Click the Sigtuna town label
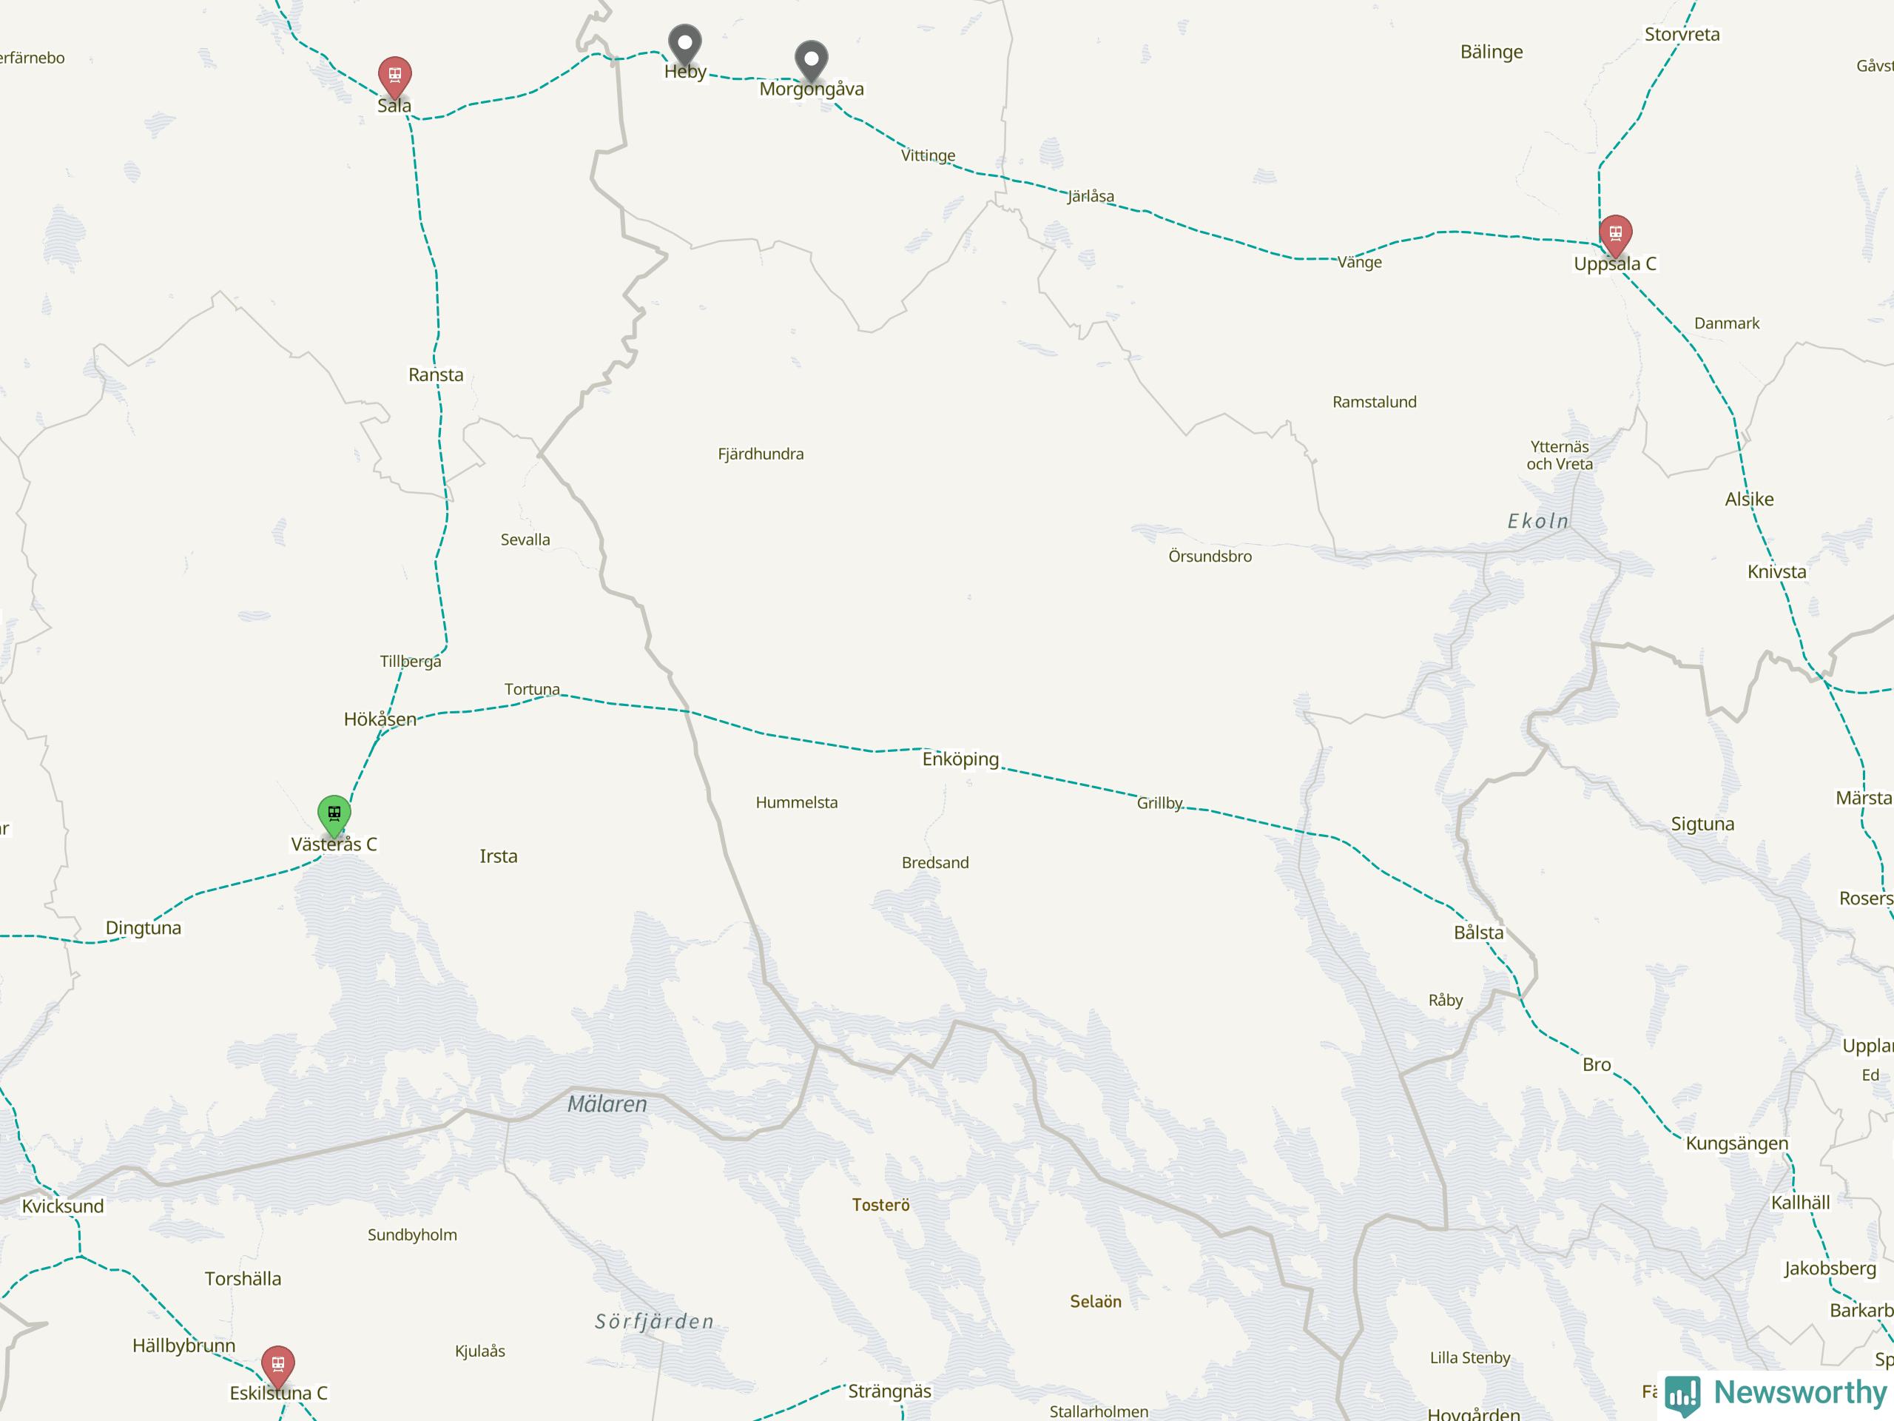Image resolution: width=1894 pixels, height=1421 pixels. [x=1702, y=824]
